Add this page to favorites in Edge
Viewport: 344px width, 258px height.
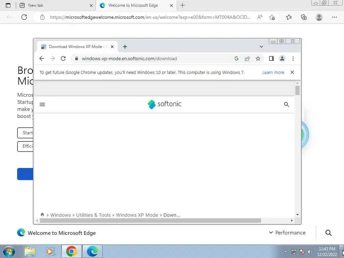tap(272, 17)
